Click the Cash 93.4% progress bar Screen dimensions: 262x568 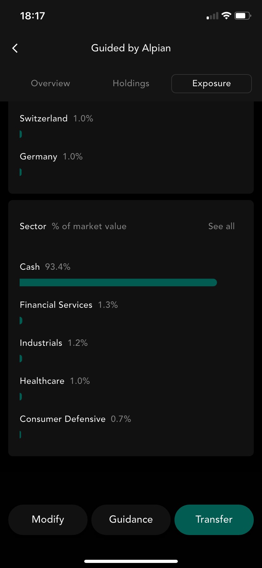pos(118,282)
